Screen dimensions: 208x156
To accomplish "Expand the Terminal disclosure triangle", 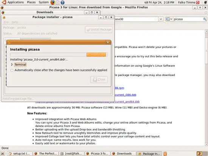I will coord(12,65).
